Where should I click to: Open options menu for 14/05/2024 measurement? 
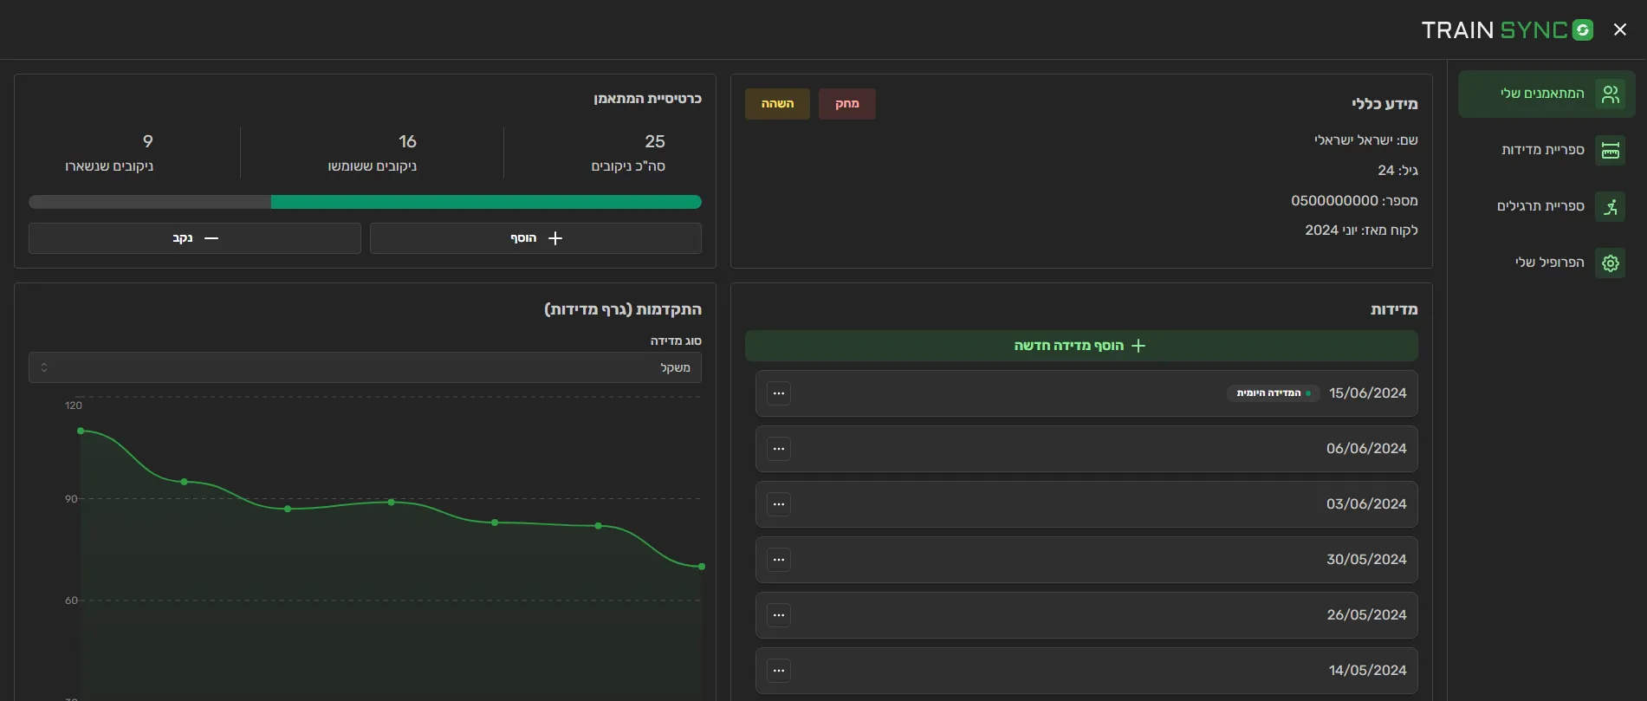[x=779, y=671]
